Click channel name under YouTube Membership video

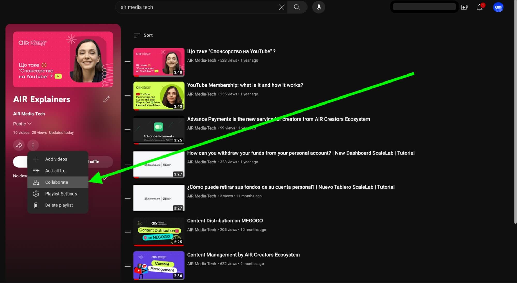[x=201, y=94]
